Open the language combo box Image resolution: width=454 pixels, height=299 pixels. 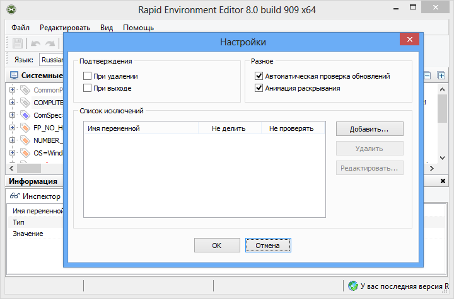51,60
